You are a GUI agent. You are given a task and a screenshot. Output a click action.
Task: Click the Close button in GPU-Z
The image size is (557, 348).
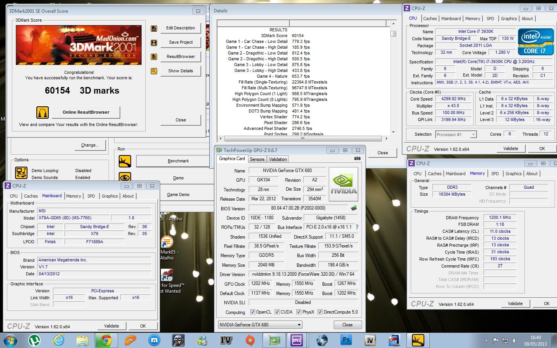coord(347,325)
